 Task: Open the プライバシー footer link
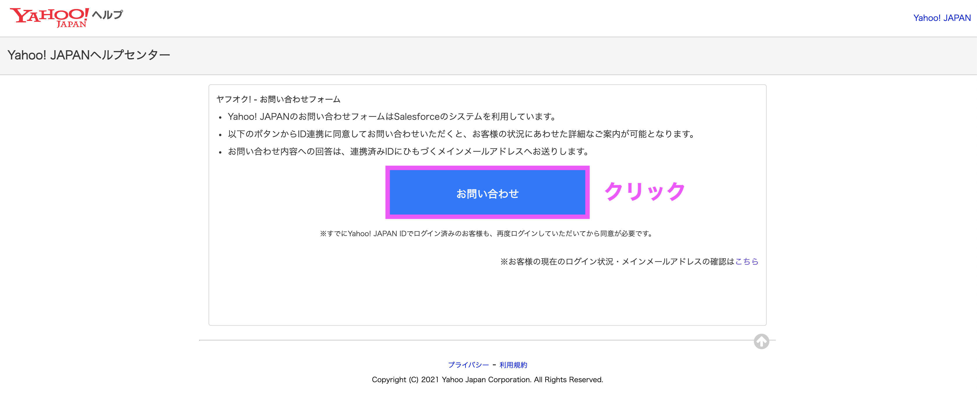tap(468, 365)
